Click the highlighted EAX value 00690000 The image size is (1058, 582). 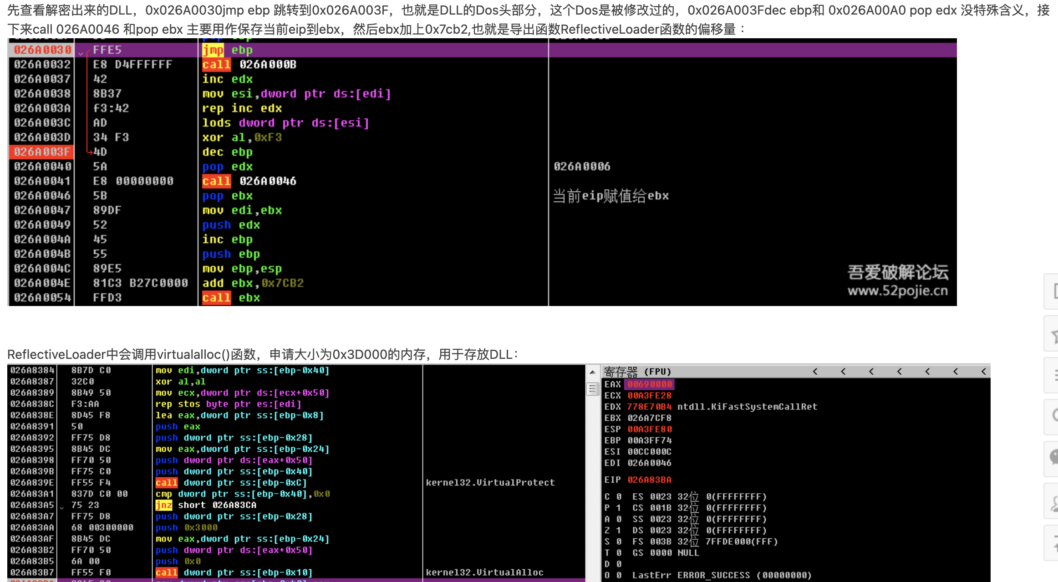pos(648,384)
